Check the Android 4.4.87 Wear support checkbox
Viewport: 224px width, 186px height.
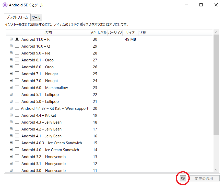point(17,108)
